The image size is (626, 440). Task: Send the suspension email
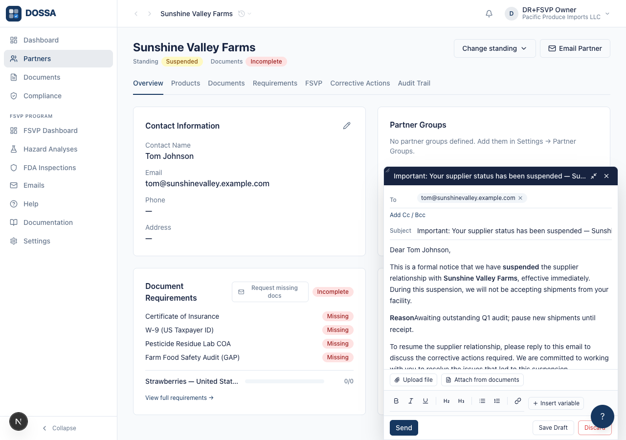pyautogui.click(x=404, y=428)
